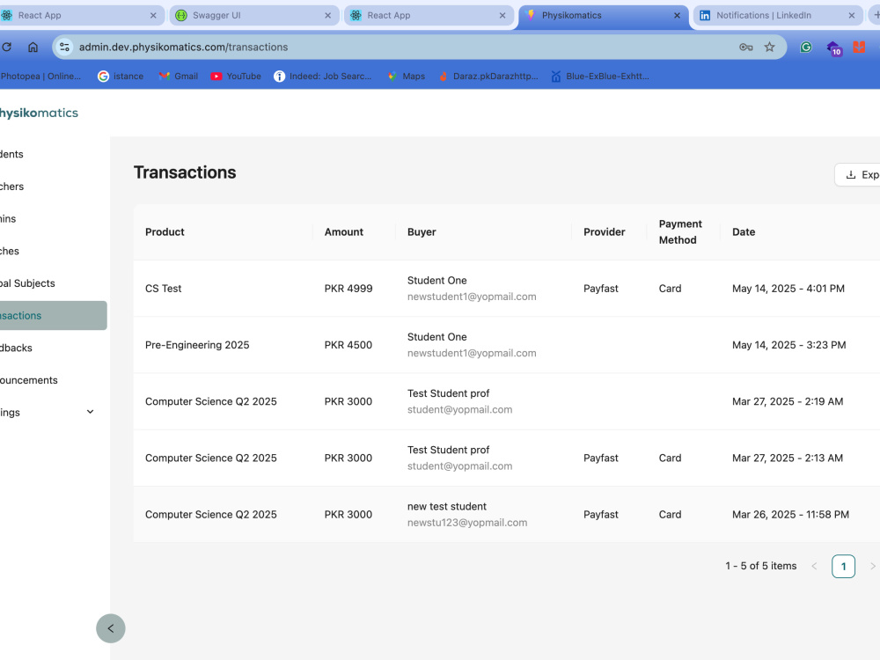Close the Notifications LinkedIn tab
This screenshot has width=880, height=660.
(x=851, y=16)
